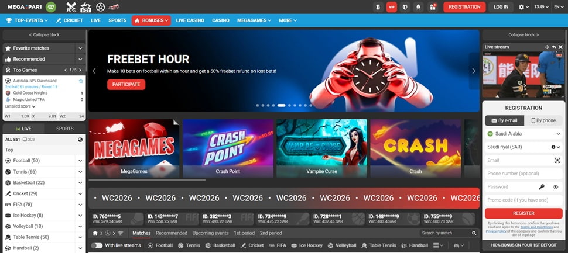The height and width of the screenshot is (253, 568).
Task: Go to previous Top Games page
Action: click(65, 70)
